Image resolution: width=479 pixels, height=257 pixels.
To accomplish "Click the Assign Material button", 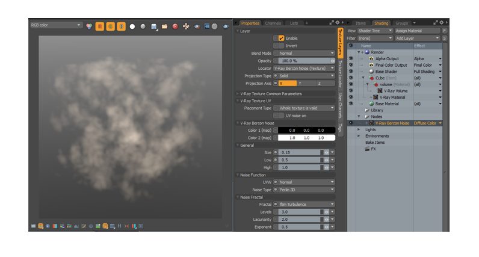I will coord(417,31).
